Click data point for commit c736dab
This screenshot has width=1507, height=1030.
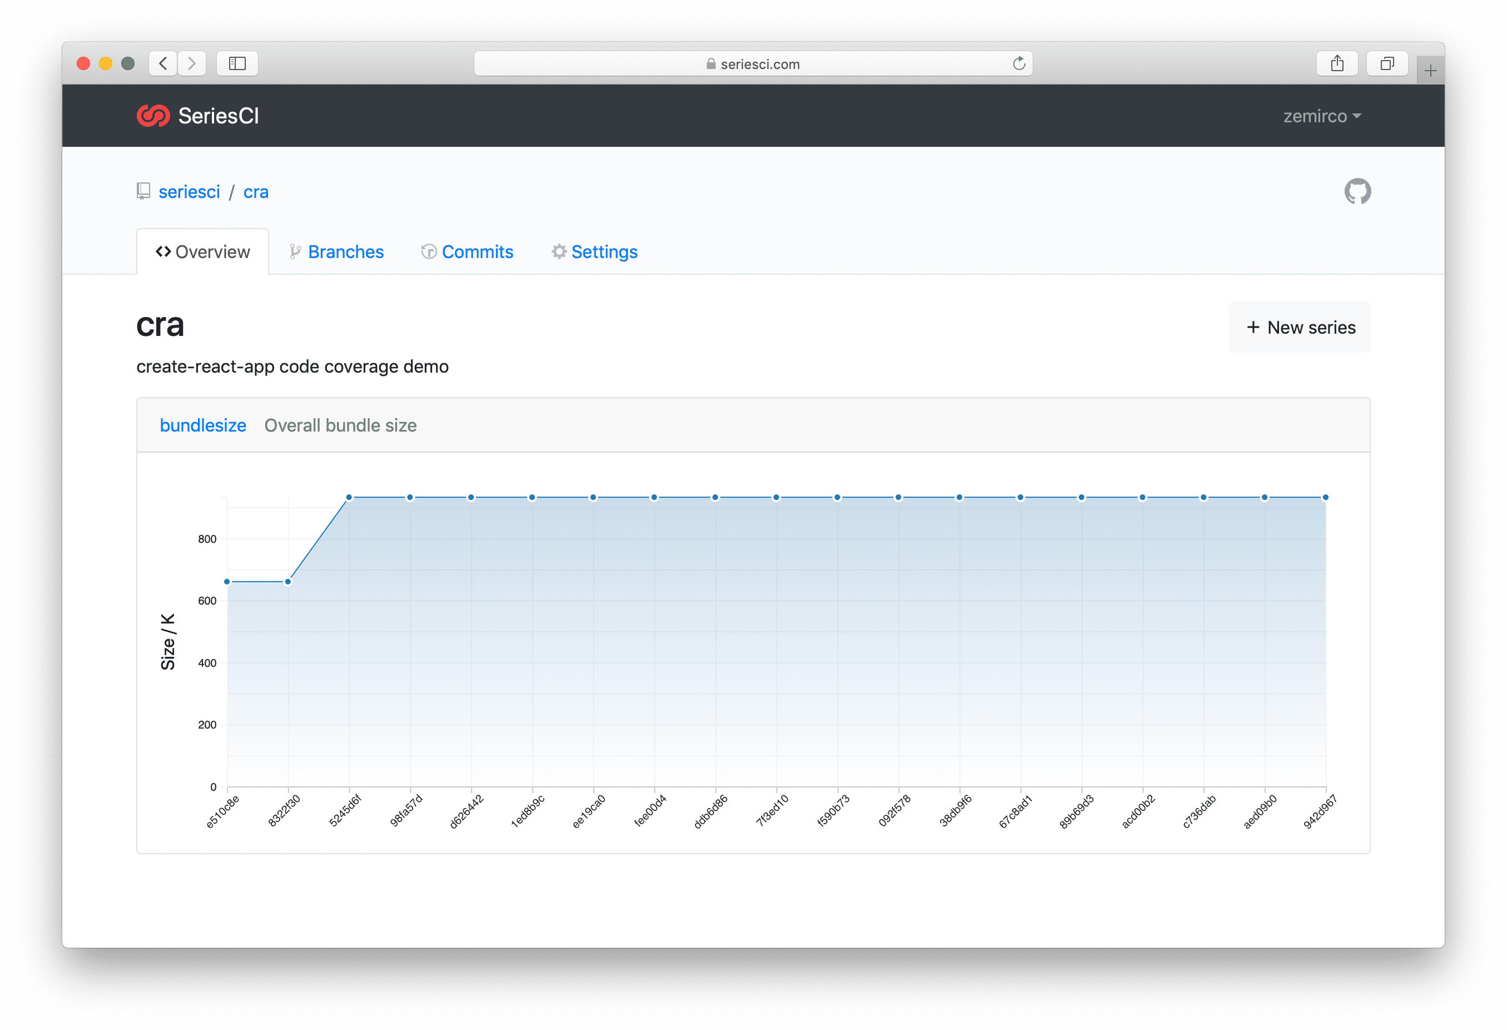1203,498
